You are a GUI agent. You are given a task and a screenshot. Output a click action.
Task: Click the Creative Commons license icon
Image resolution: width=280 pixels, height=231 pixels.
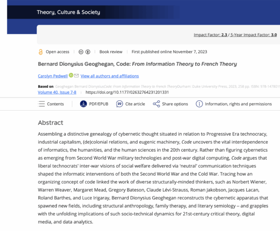[82, 51]
